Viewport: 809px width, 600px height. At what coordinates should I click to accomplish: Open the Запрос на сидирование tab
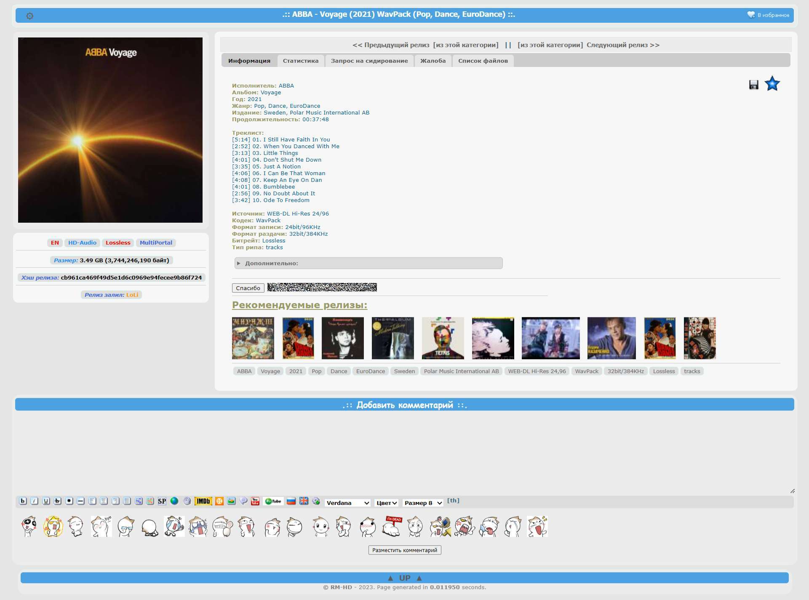tap(369, 61)
